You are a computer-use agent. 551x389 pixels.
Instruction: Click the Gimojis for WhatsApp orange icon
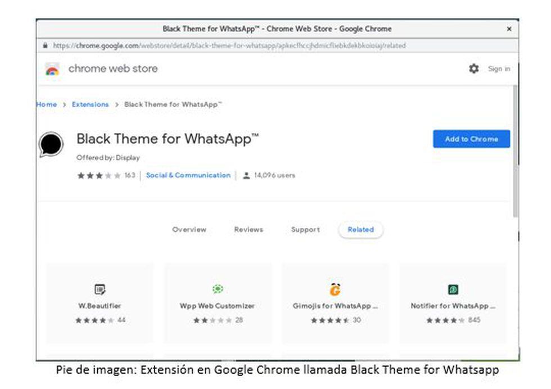point(335,289)
